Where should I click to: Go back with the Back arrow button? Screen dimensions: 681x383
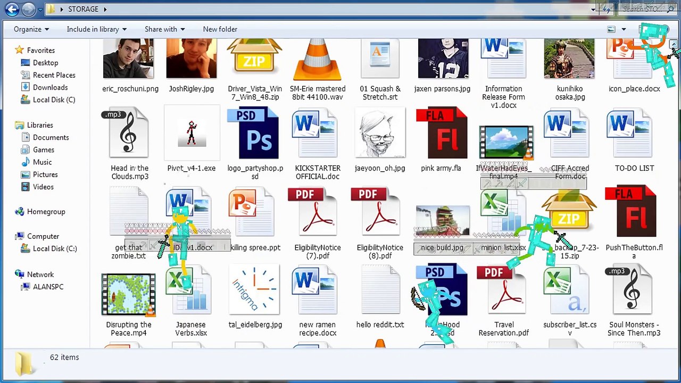tap(12, 9)
